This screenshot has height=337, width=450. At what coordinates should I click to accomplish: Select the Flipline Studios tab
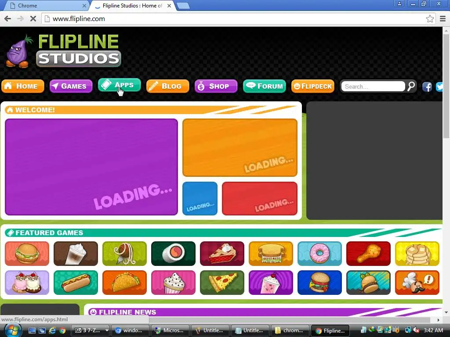tap(132, 5)
